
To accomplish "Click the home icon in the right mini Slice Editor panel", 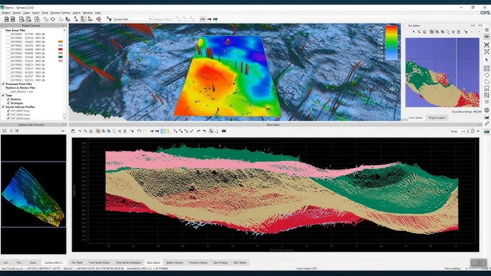I will point(424,32).
